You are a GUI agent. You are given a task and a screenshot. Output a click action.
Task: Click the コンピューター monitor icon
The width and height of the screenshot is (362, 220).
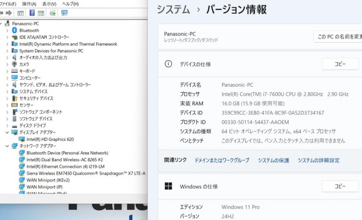(x=14, y=78)
